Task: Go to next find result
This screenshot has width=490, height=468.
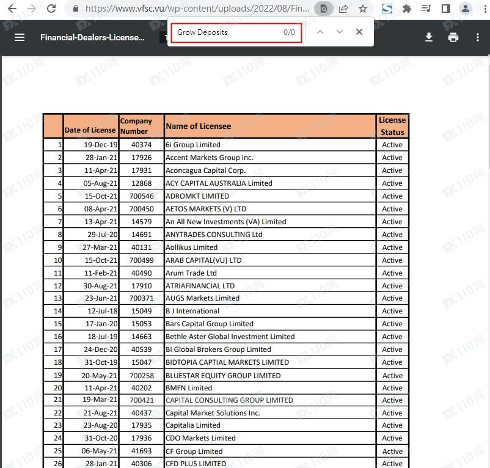Action: tap(340, 32)
